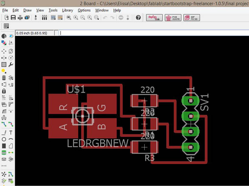
Task: Save the board with floppy disk icon
Action: point(13,17)
